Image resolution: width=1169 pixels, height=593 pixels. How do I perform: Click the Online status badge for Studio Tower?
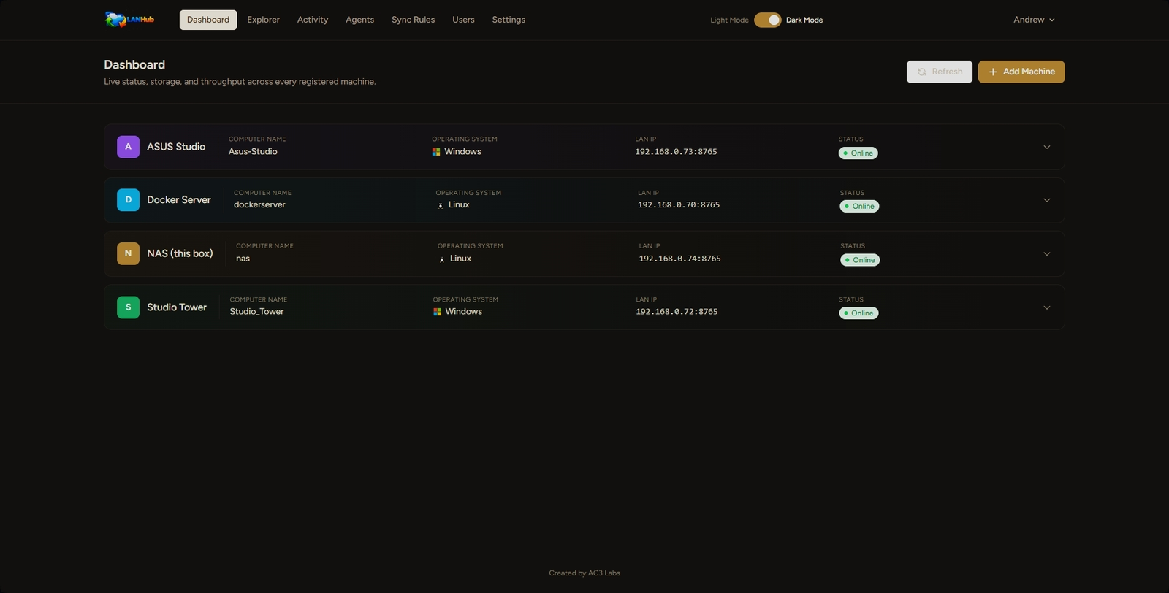(858, 313)
